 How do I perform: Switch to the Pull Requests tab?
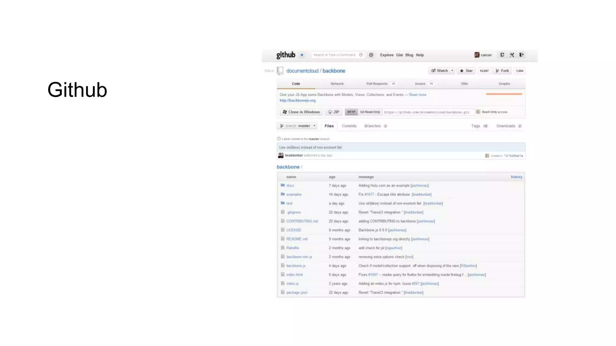(380, 84)
